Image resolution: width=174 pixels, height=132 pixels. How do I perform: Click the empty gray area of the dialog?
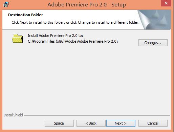point(87,79)
